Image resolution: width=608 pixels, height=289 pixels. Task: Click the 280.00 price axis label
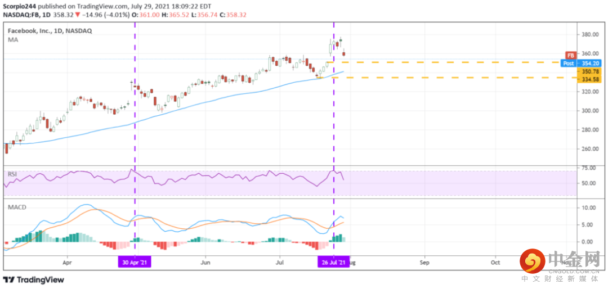click(x=589, y=130)
